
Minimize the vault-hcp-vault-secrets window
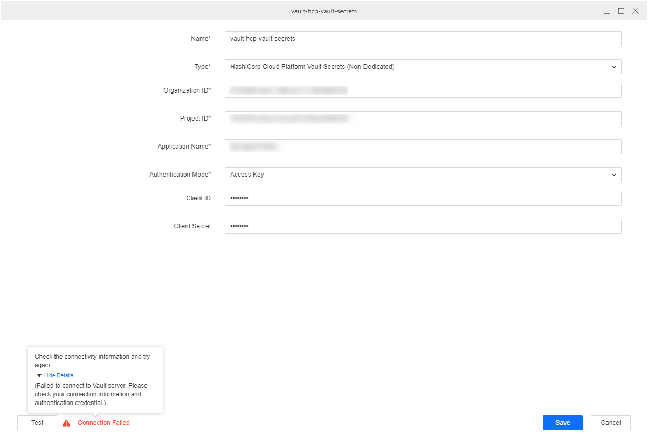tap(607, 11)
